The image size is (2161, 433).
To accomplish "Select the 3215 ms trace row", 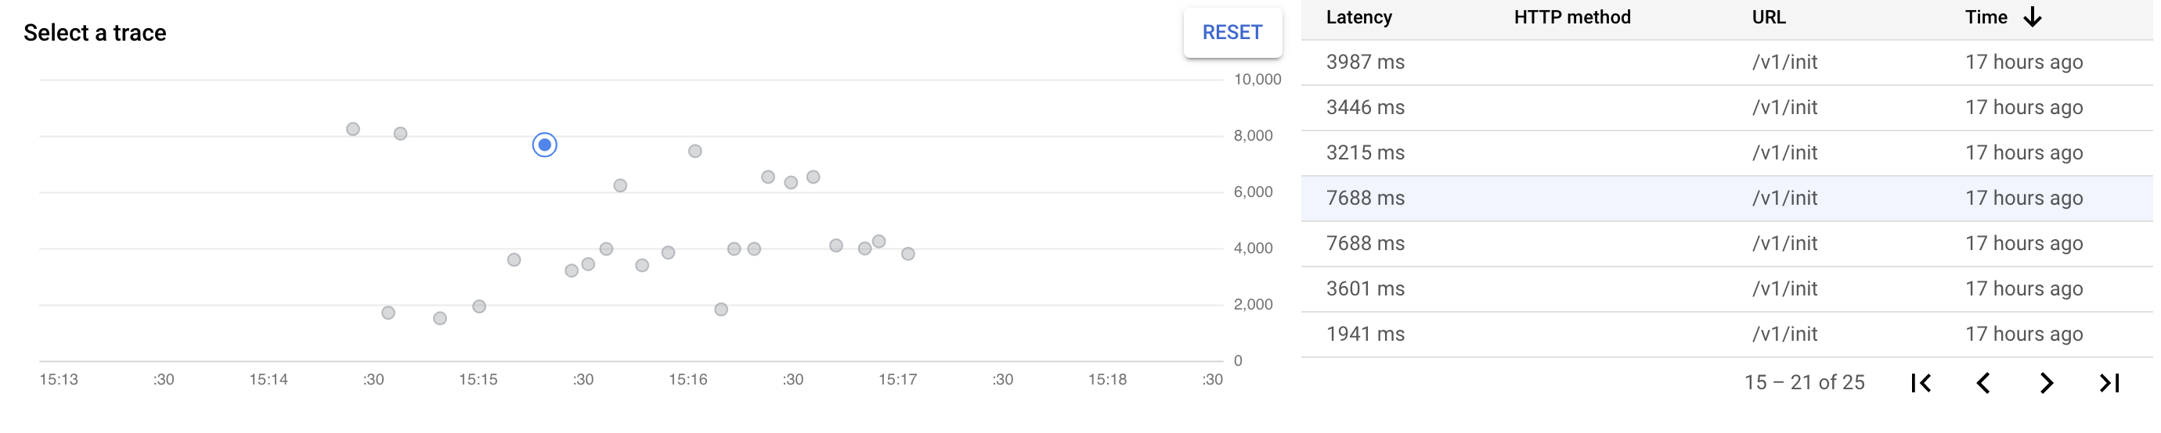I will 1726,152.
